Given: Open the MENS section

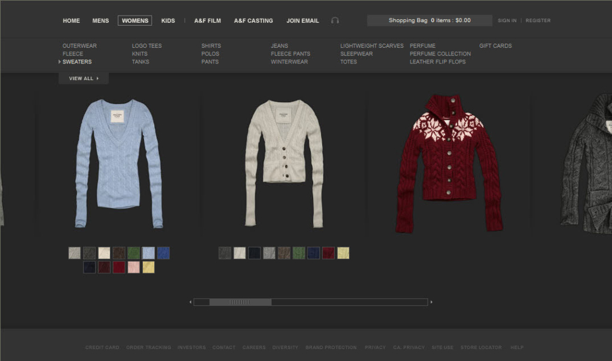Looking at the screenshot, I should point(100,21).
